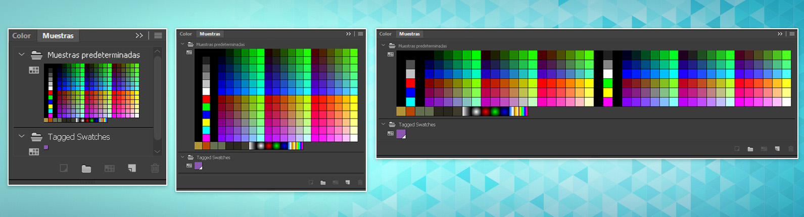Viewport: 804px width, 217px height.
Task: Select Muestras tab in right wide panel
Action: [409, 34]
